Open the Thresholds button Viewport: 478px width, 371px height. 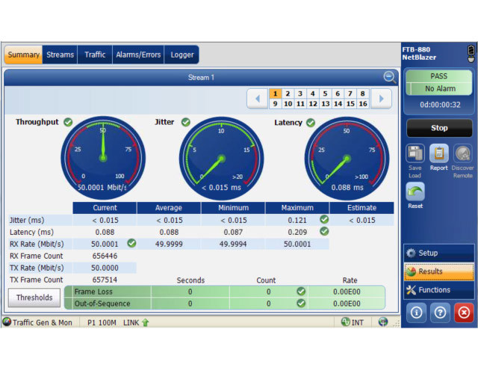tap(34, 298)
